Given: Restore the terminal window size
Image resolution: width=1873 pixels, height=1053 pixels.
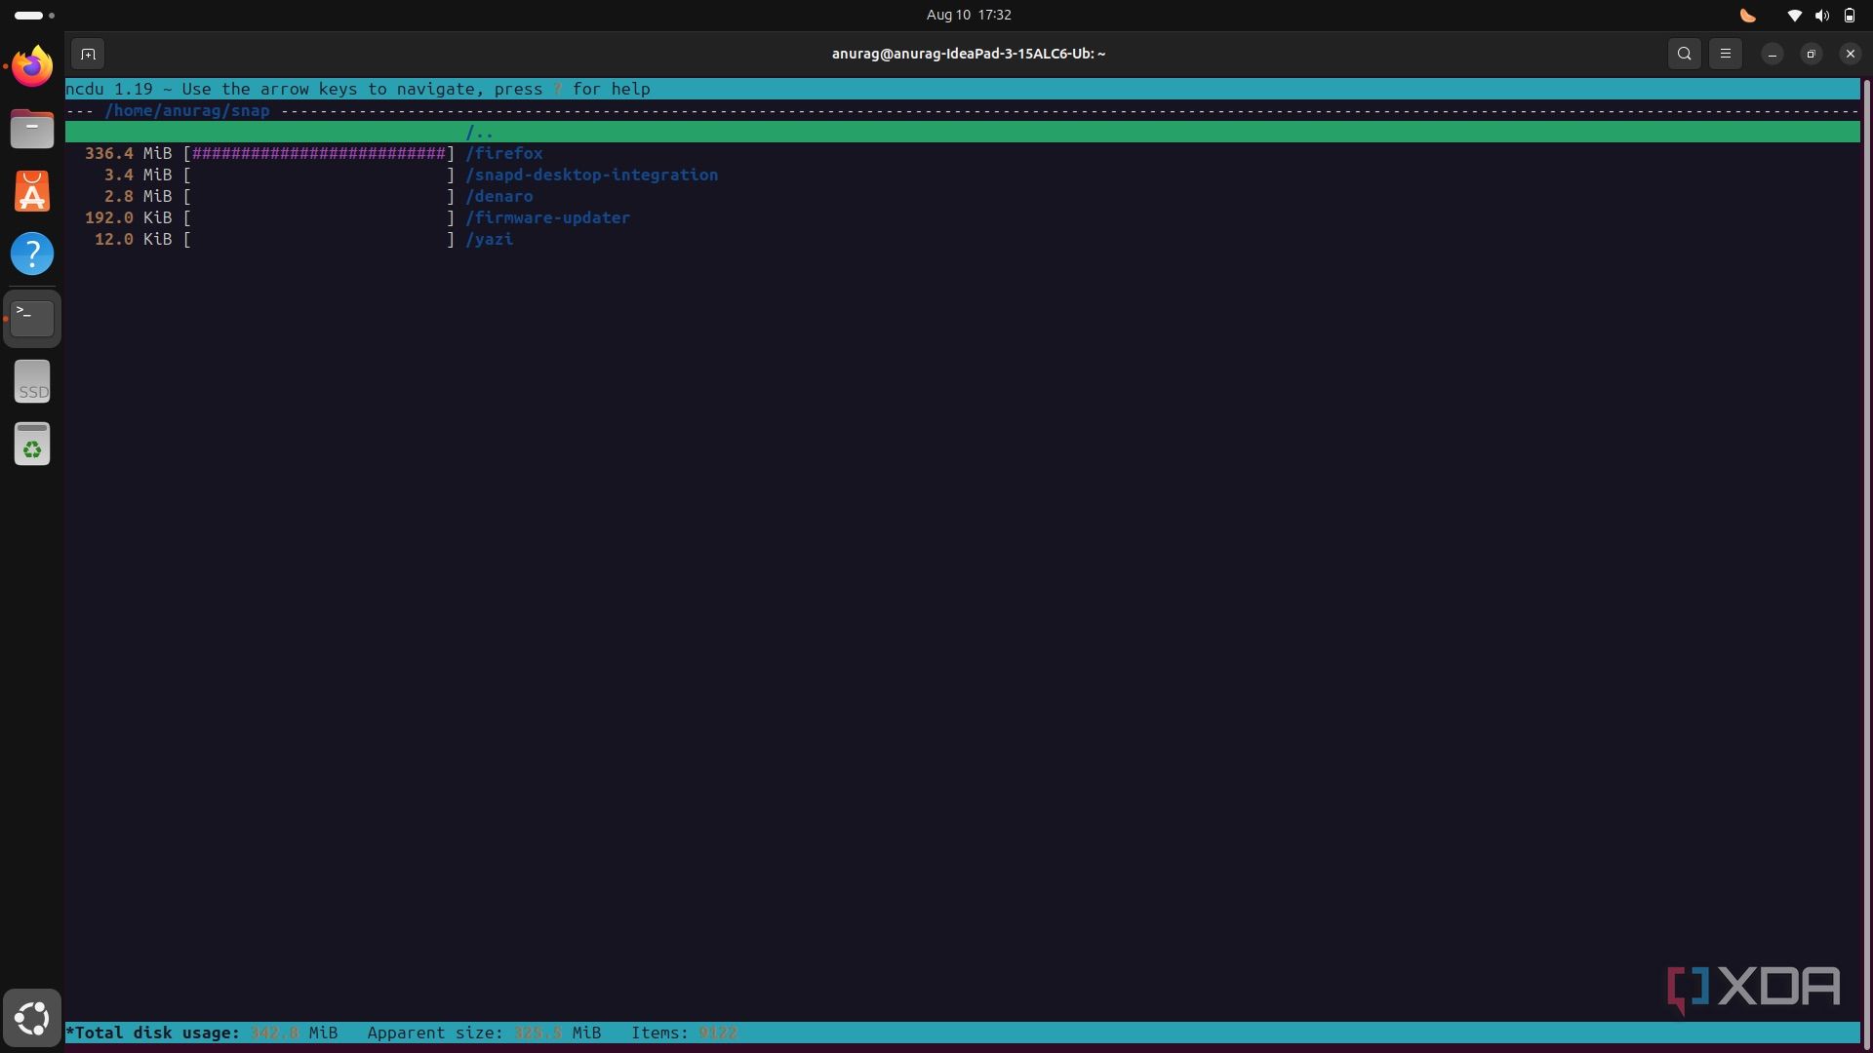Looking at the screenshot, I should tap(1812, 54).
